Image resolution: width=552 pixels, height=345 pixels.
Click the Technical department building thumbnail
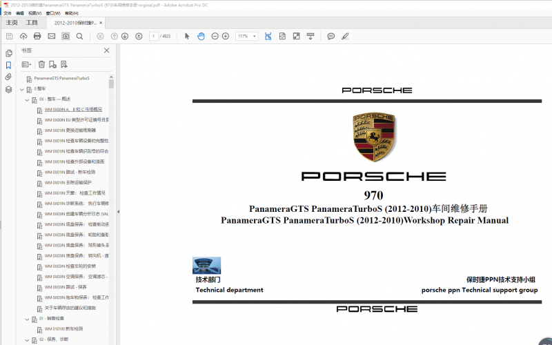point(206,266)
